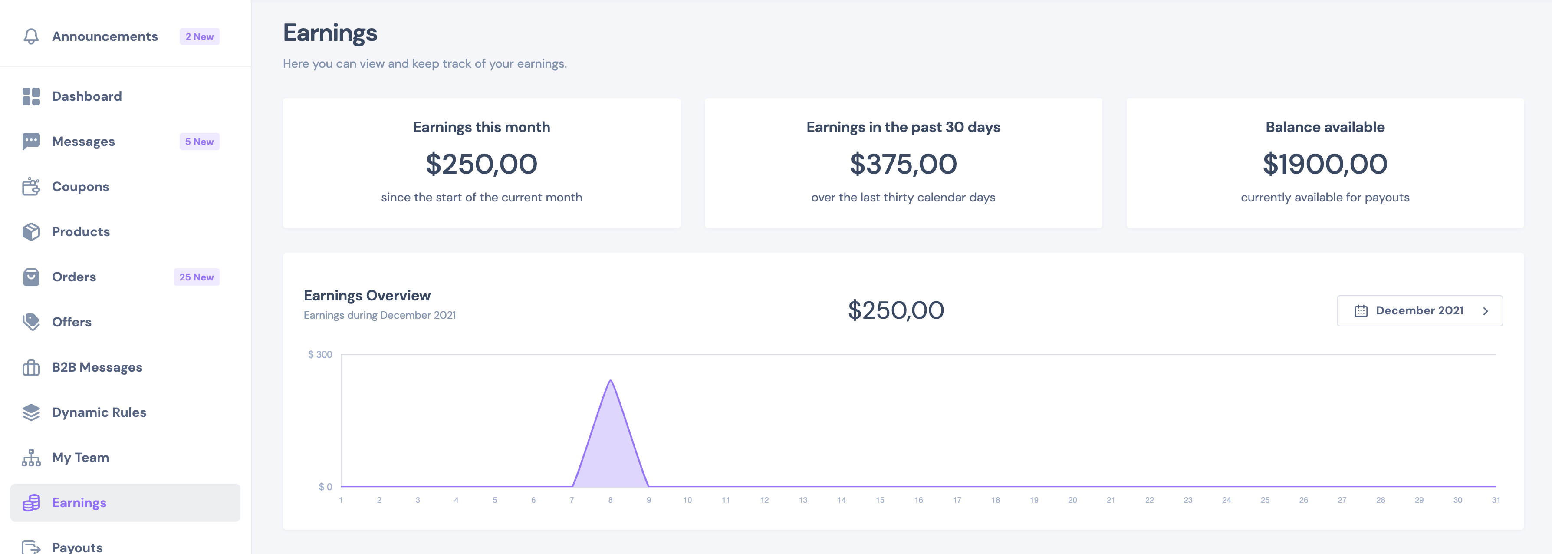Image resolution: width=1552 pixels, height=554 pixels.
Task: Click the calendar icon in month selector
Action: coord(1361,311)
